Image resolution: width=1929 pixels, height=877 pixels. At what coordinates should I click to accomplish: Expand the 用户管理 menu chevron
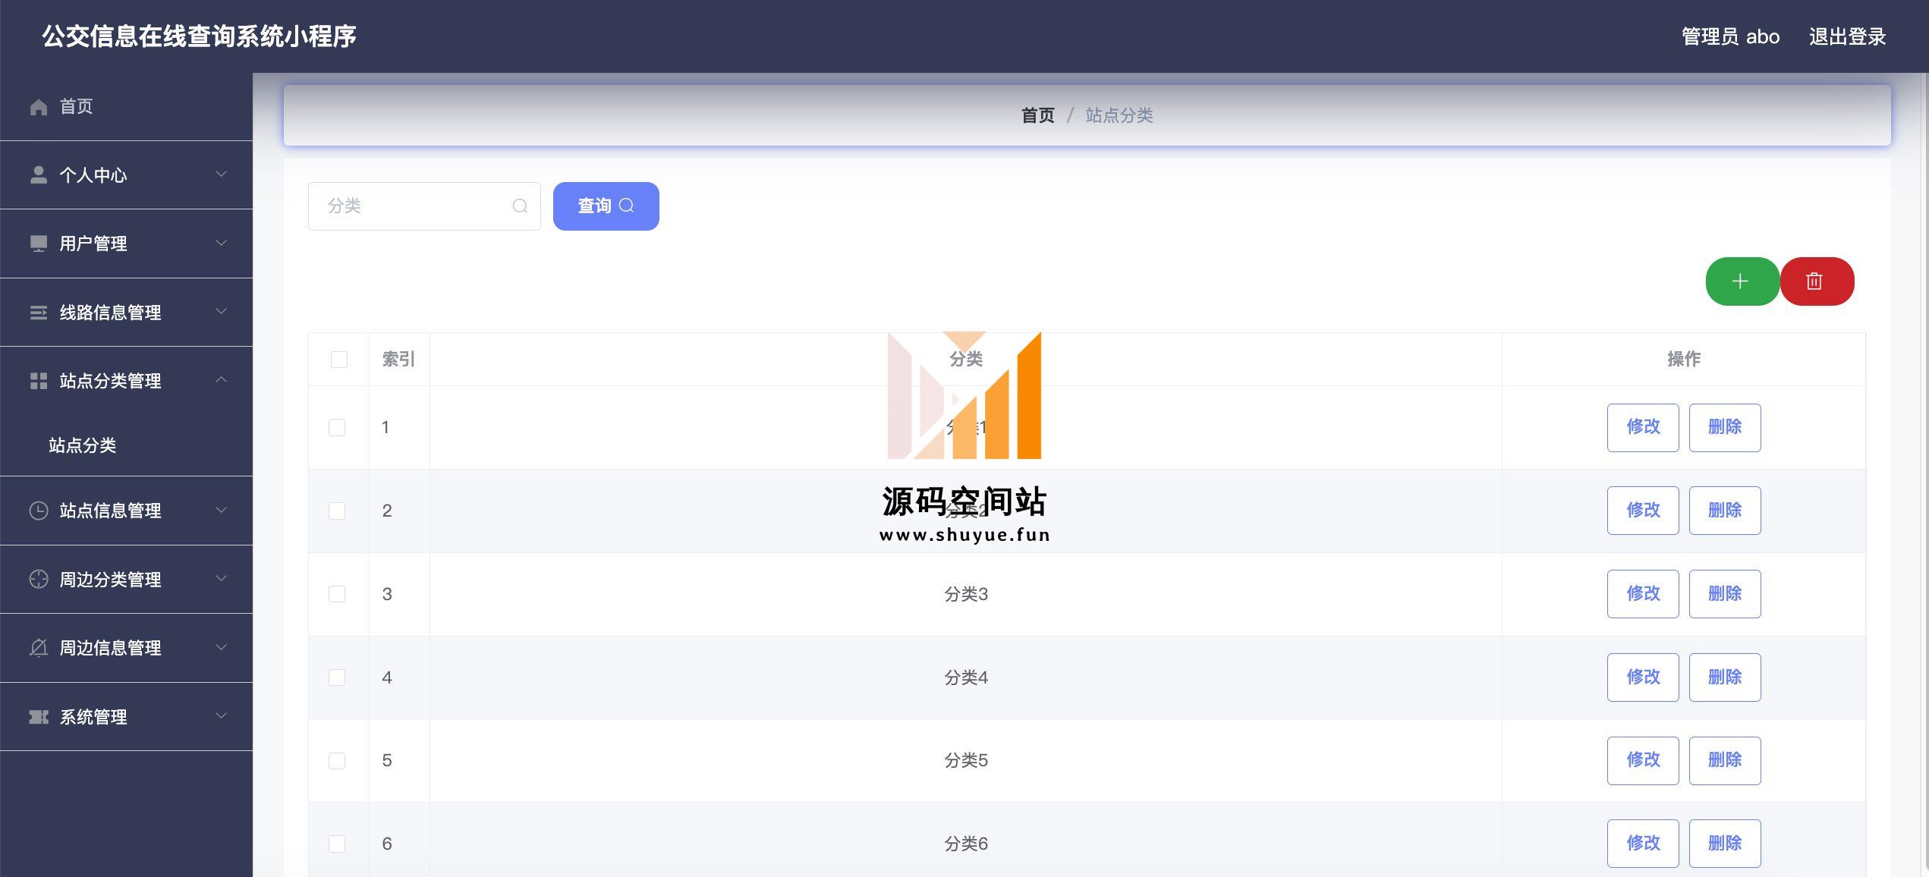(x=222, y=244)
